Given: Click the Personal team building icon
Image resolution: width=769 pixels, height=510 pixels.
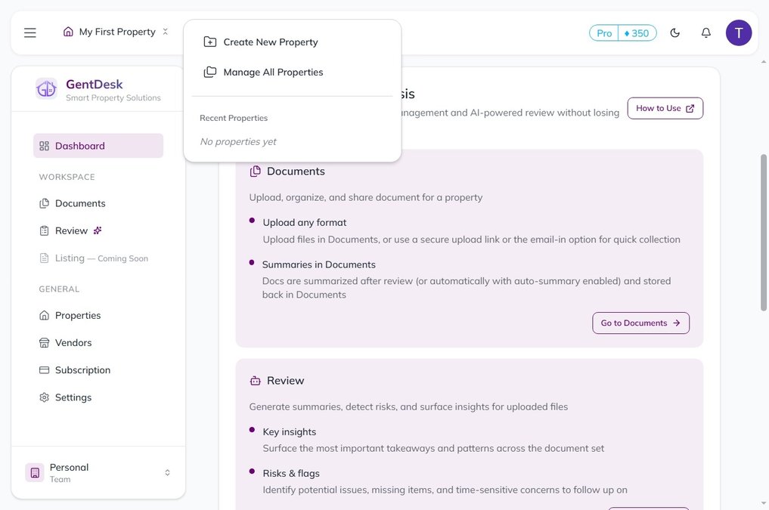Looking at the screenshot, I should coord(34,471).
